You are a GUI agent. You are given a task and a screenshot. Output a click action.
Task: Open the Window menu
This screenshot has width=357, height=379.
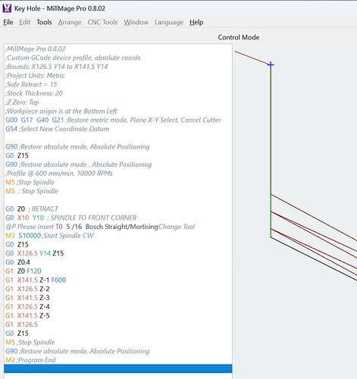[136, 22]
